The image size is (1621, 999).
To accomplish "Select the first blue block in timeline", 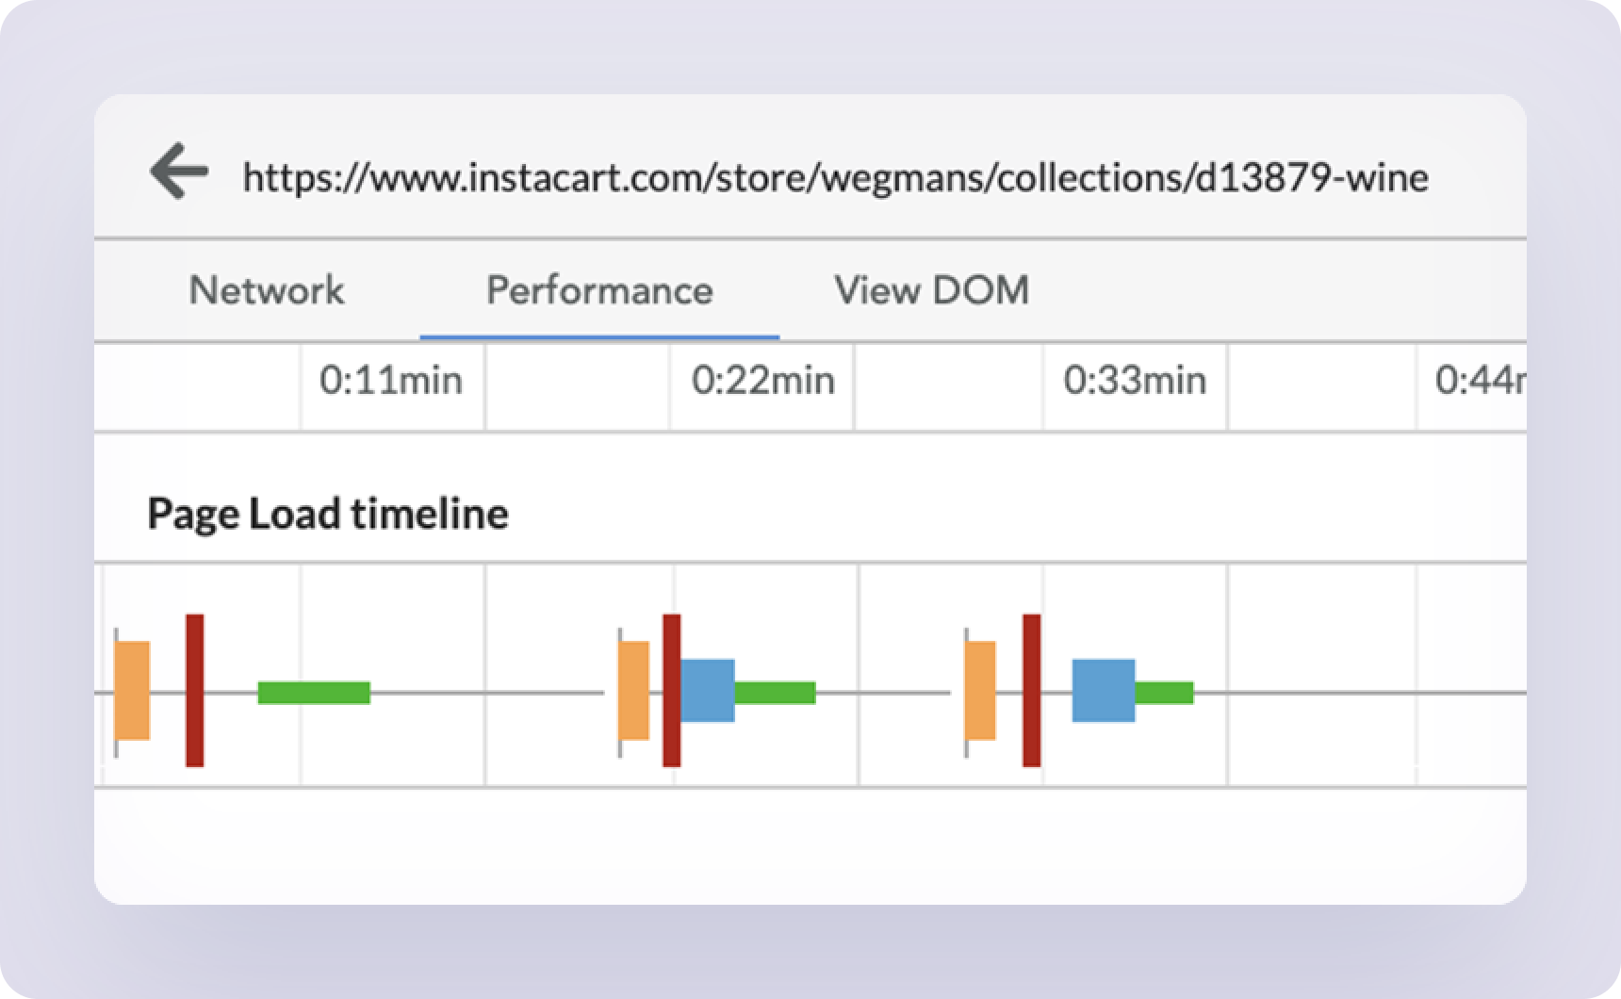I will tap(708, 691).
